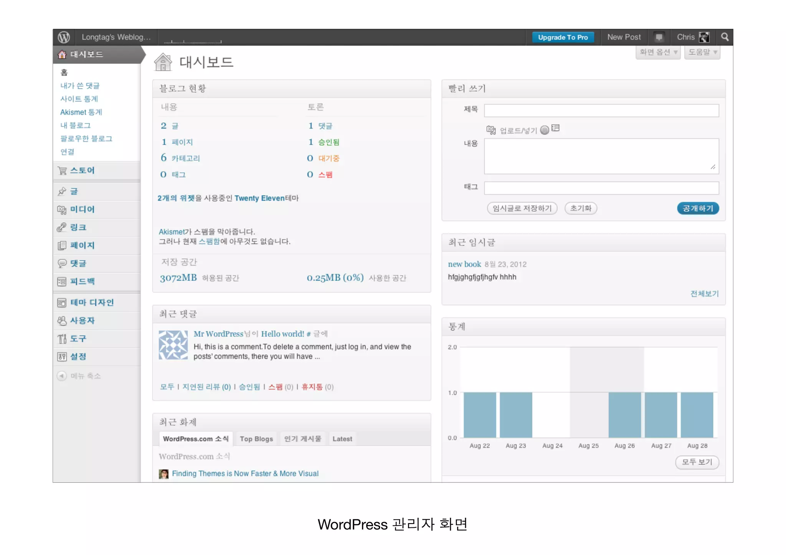Click the 공개하기 publish button
786x555 pixels.
pyautogui.click(x=697, y=208)
